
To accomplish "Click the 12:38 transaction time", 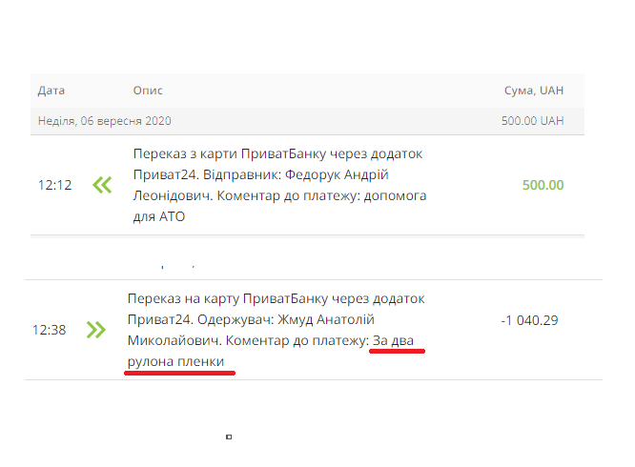I will pyautogui.click(x=49, y=330).
